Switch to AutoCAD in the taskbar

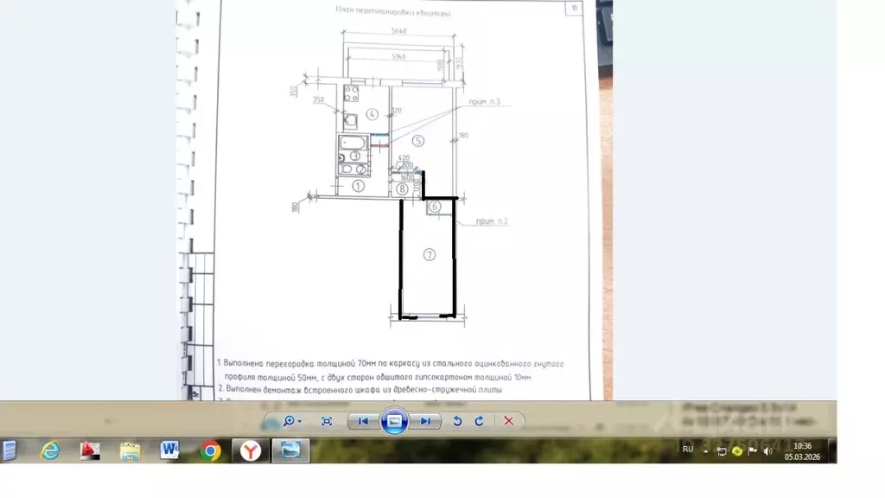[x=91, y=450]
